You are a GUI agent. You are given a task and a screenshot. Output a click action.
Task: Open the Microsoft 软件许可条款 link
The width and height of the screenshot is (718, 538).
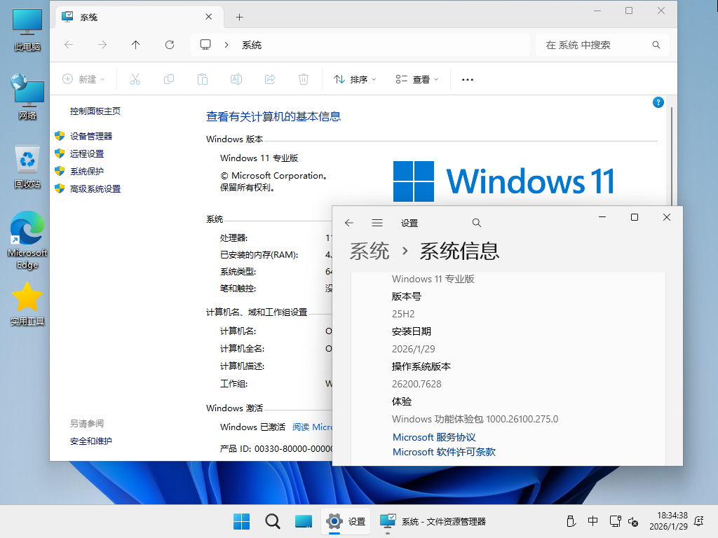pos(445,452)
